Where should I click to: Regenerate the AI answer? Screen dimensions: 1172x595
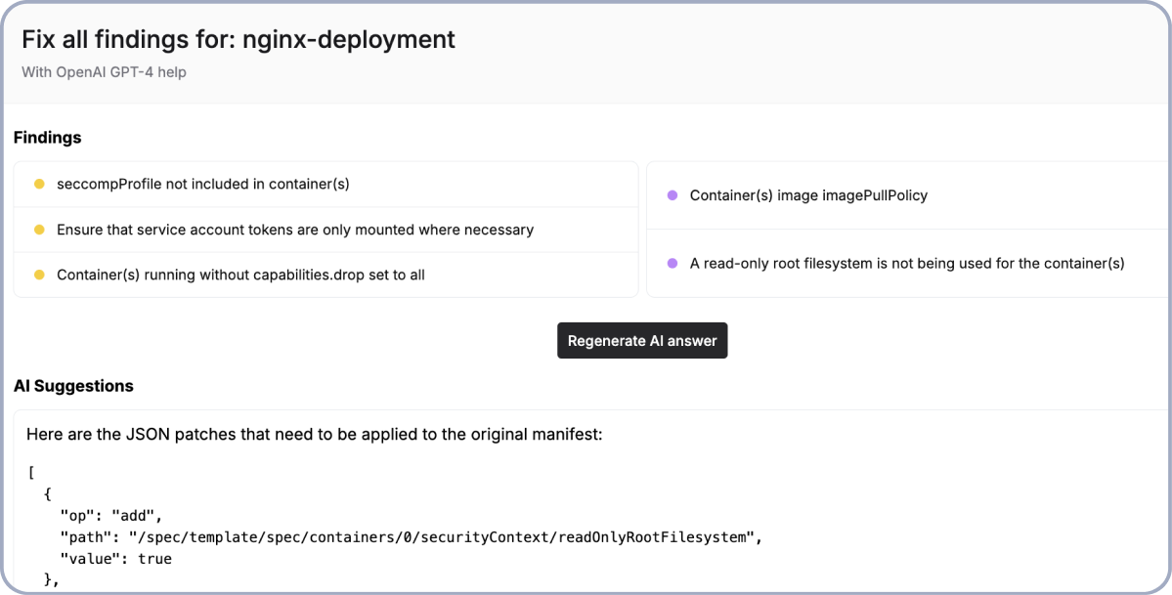pos(642,341)
